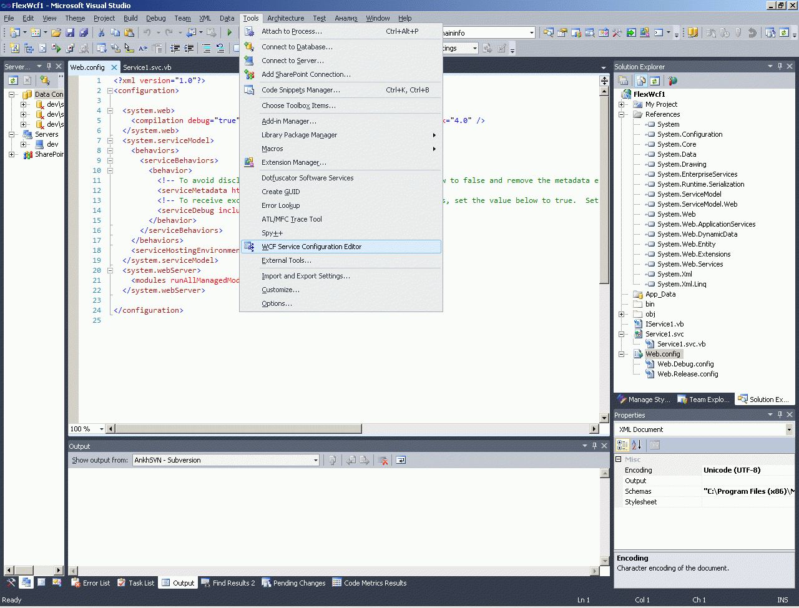Click the Open File folder icon
Screen dimensions: 799x608
56,32
